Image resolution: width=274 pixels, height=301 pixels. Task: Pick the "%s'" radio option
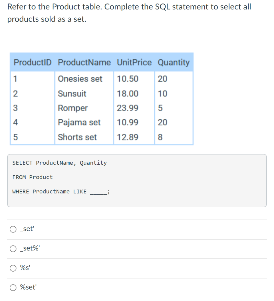(x=14, y=268)
